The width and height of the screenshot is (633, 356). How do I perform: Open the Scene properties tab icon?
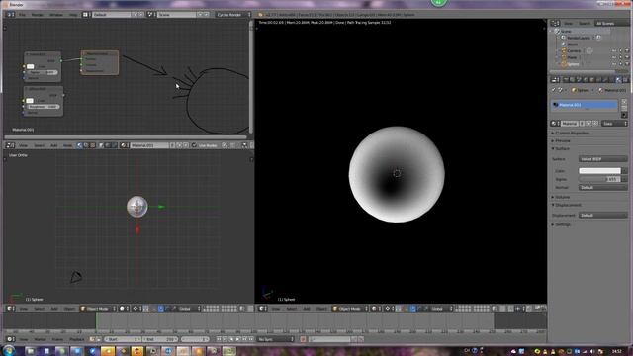coord(579,80)
